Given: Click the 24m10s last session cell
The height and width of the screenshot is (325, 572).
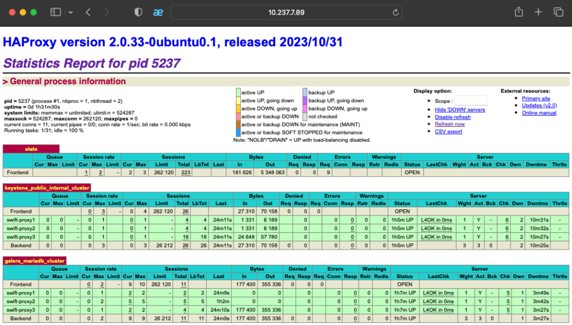Looking at the screenshot, I should pos(220,310).
